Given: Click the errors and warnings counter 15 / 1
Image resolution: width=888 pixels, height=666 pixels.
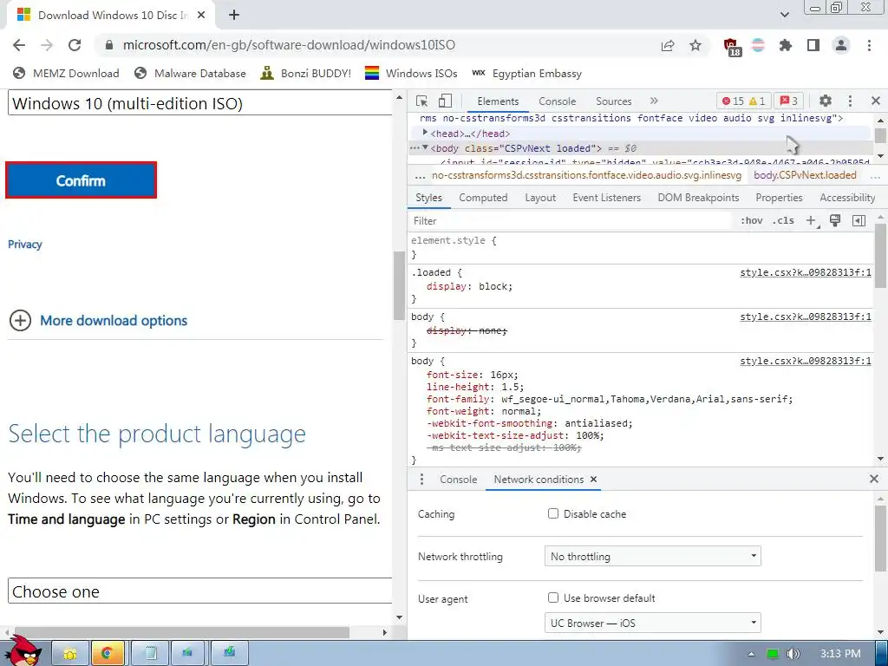Looking at the screenshot, I should tap(743, 101).
